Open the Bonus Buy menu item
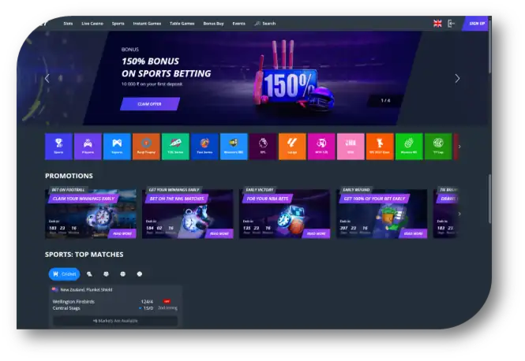The image size is (525, 361). pyautogui.click(x=214, y=24)
